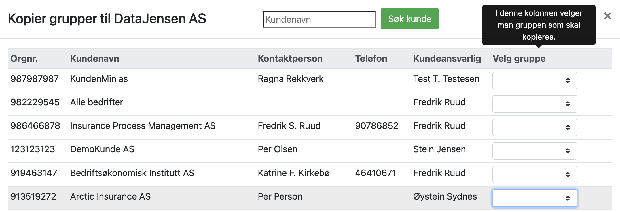
Task: Click the Orgnr. column header
Action: click(x=24, y=59)
